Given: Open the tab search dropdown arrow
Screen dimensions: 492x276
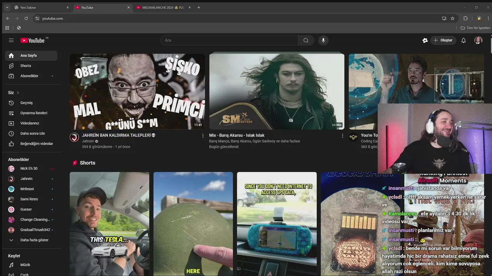Looking at the screenshot, I should pos(7,7).
